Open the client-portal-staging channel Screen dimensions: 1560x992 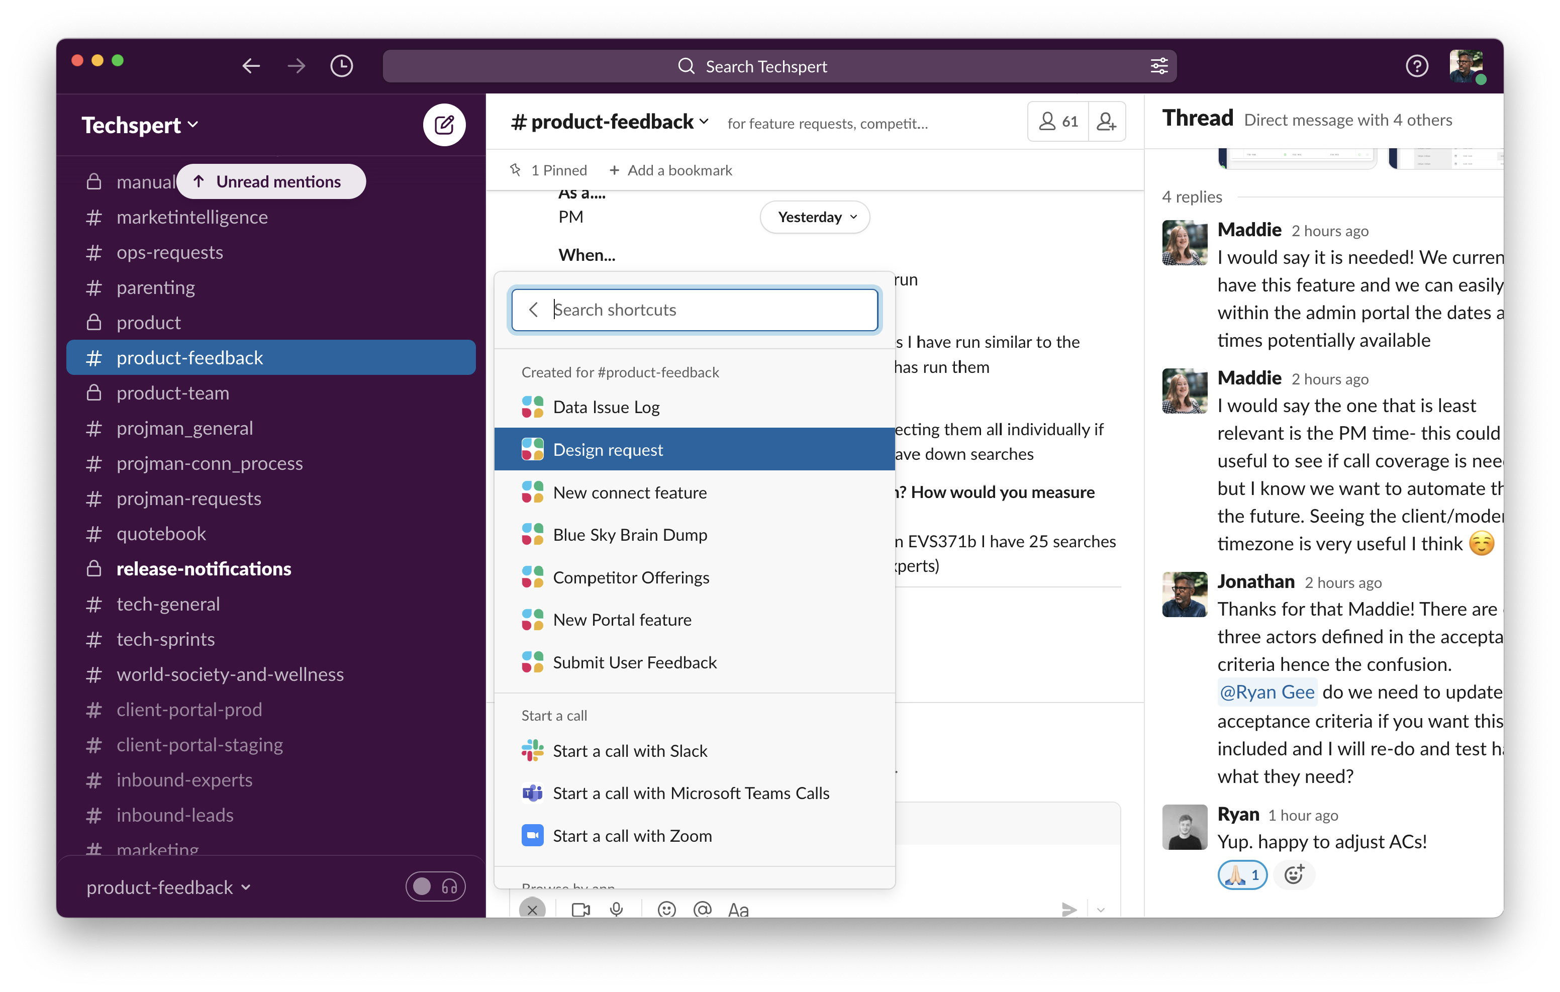[271, 744]
